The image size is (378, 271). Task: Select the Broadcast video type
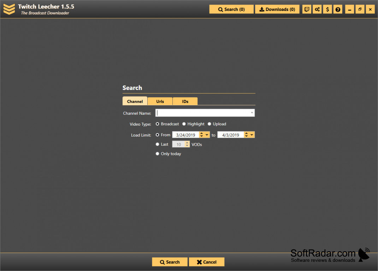pos(167,124)
